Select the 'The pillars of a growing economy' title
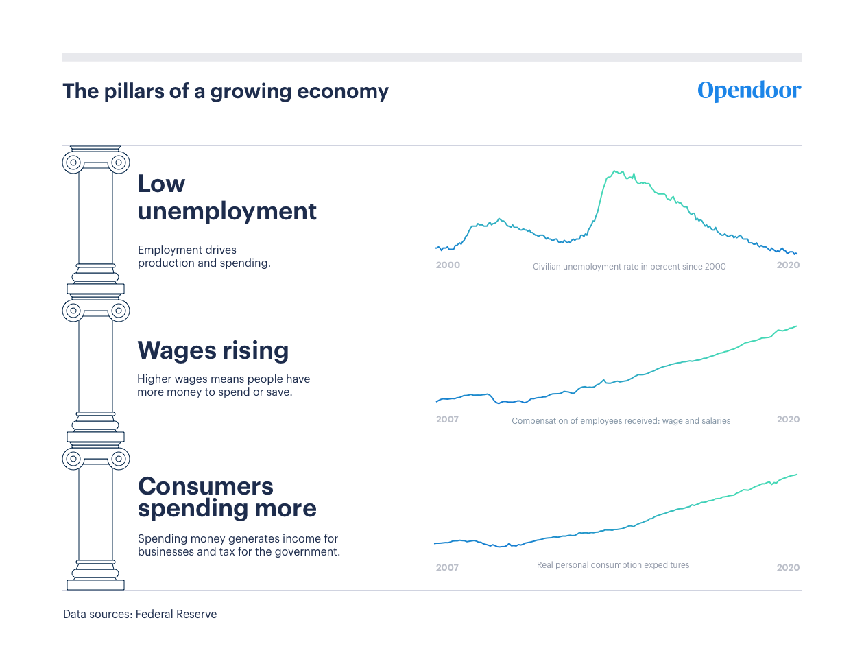This screenshot has width=864, height=655. 226,91
